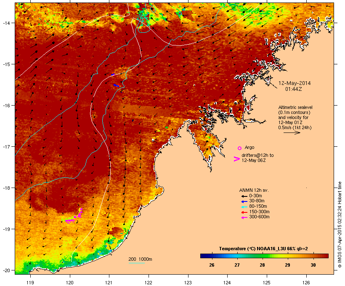Click the red 150-300m legend arrow
Screen dimensions: 345x286
pos(244,212)
